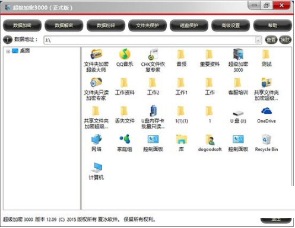Click the 数据粉碎 button
The image size is (295, 228).
(106, 25)
